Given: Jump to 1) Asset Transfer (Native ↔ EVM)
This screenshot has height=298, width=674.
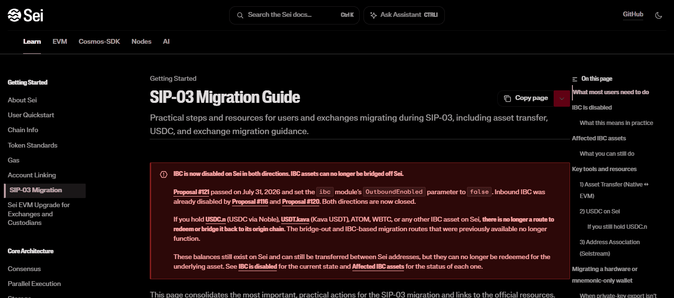Looking at the screenshot, I should point(614,190).
